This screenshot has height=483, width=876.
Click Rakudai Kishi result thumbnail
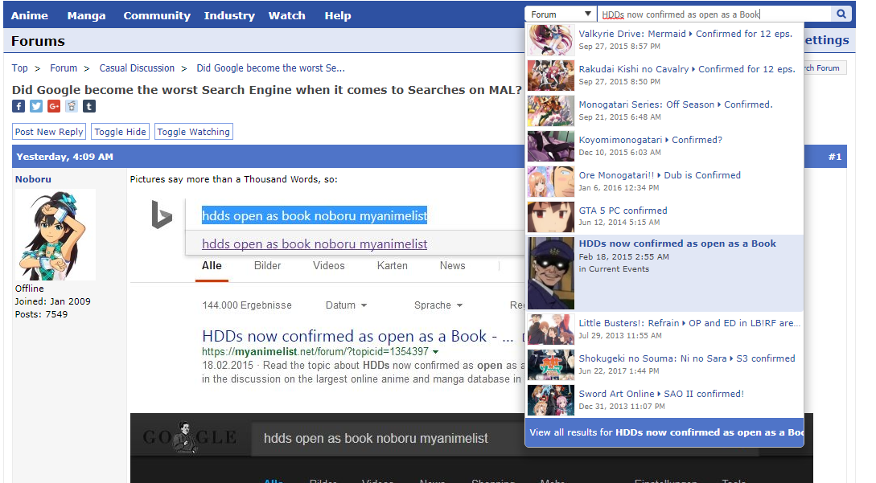[x=551, y=76]
